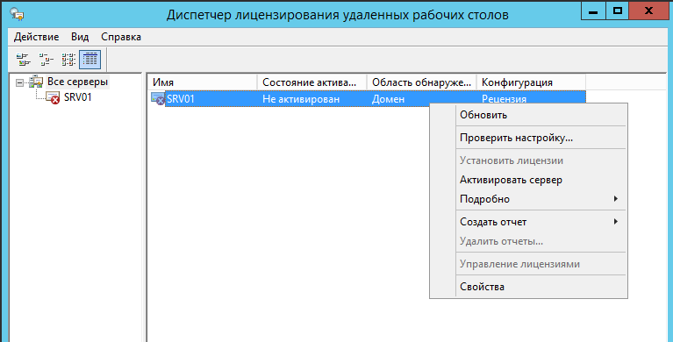673x342 pixels.
Task: Click the Не активирован status cell
Action: (x=301, y=99)
